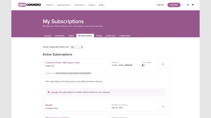Open the Features menu

click(50, 5)
